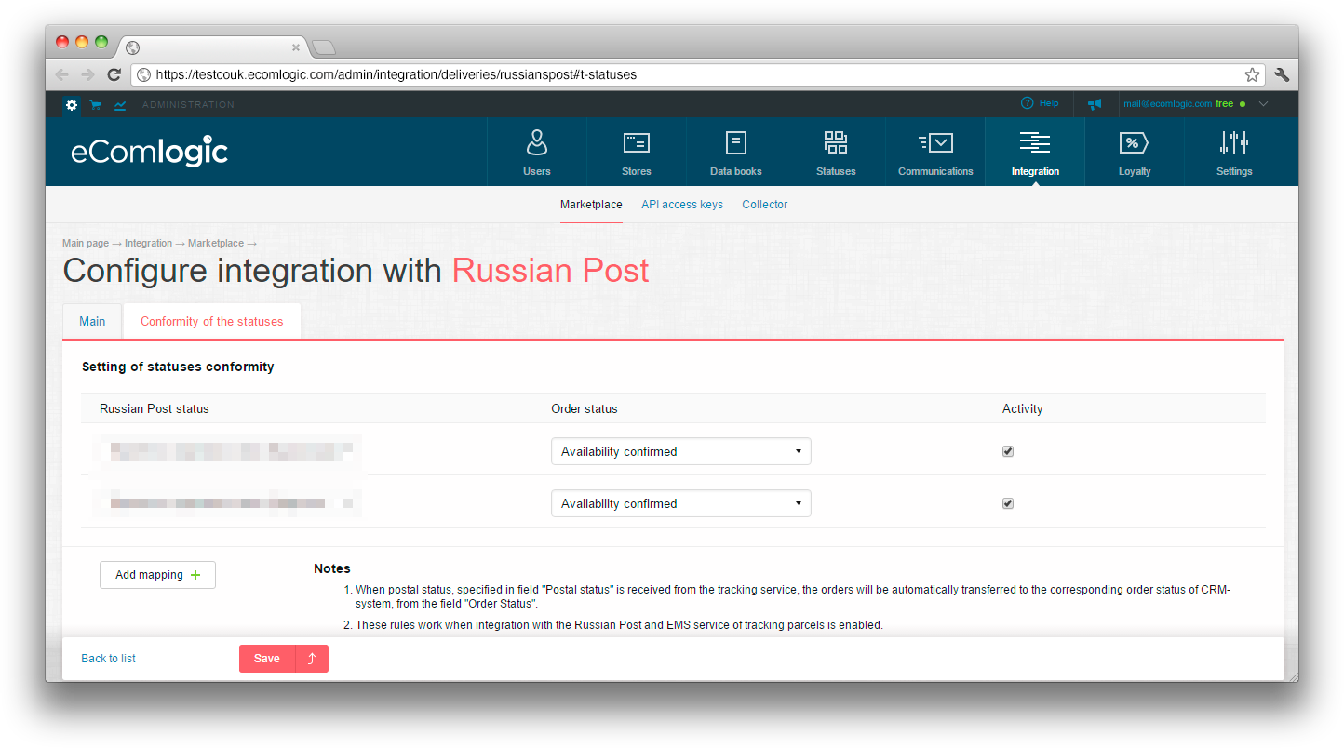Open the Statuses section
The image size is (1344, 748).
pos(836,152)
